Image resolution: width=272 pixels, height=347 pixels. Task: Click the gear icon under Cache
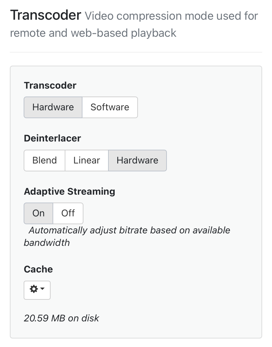pos(34,289)
